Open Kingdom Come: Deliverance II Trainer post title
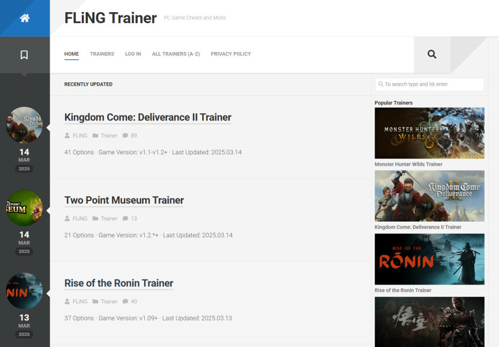The height and width of the screenshot is (347, 499). click(x=148, y=117)
